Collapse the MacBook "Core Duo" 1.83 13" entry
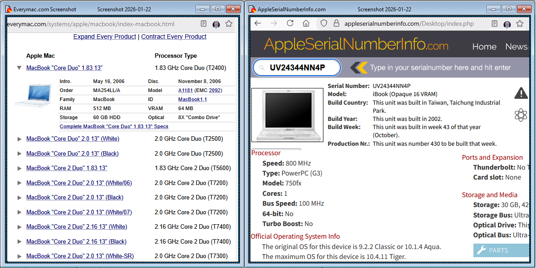 pos(19,68)
